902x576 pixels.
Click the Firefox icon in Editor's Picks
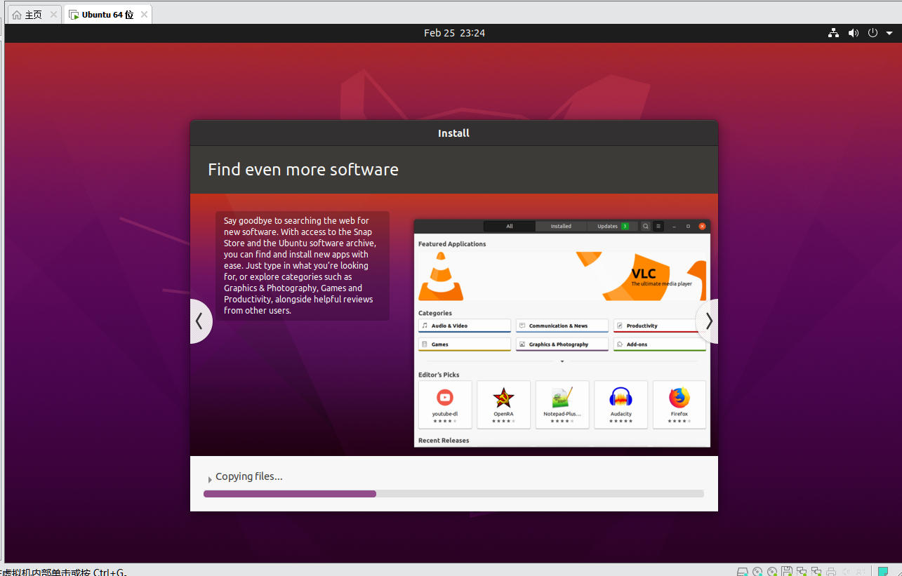(x=679, y=398)
